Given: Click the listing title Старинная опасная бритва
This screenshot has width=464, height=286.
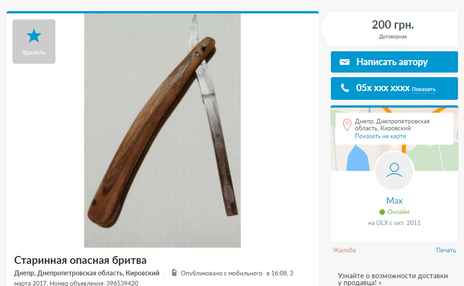Looking at the screenshot, I should tap(80, 260).
